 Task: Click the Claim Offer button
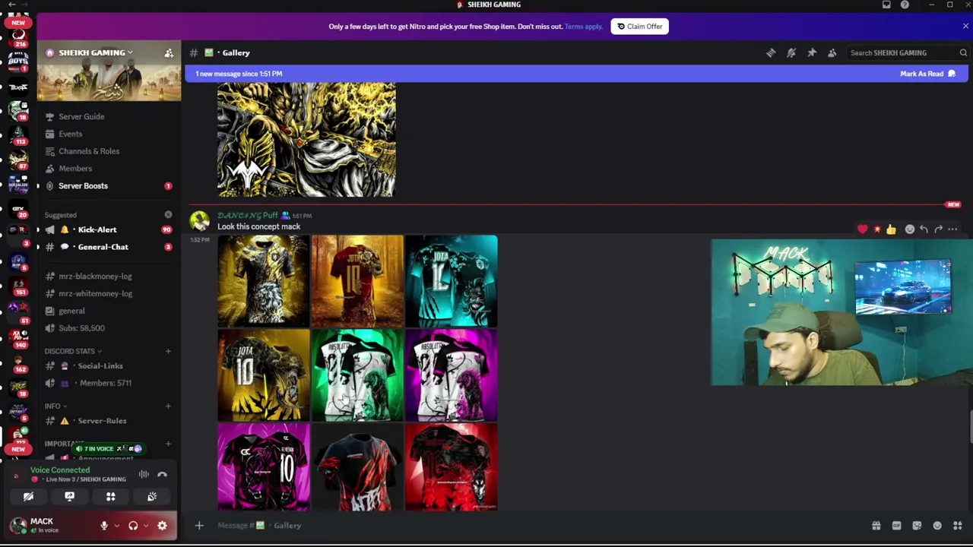click(x=639, y=27)
